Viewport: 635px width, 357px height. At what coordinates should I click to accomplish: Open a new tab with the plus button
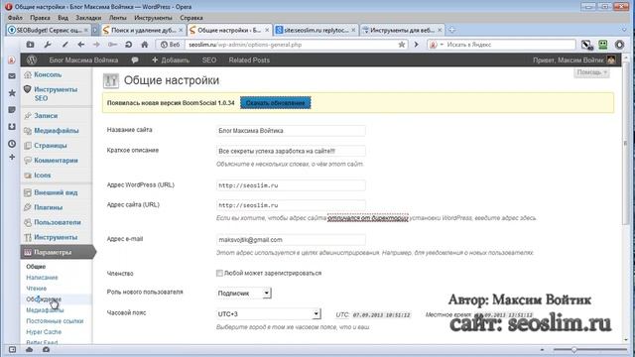tap(452, 30)
